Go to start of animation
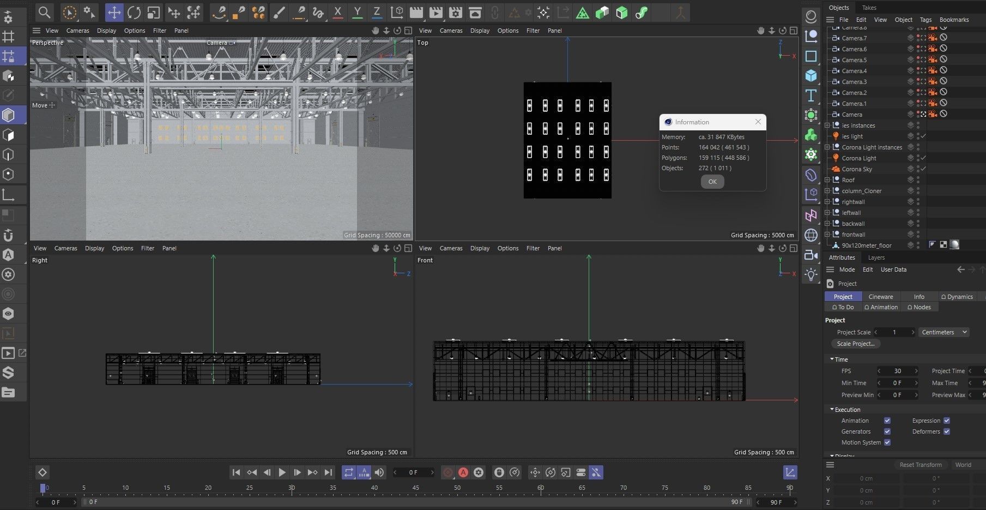Screen dimensions: 986x510 click(236, 472)
